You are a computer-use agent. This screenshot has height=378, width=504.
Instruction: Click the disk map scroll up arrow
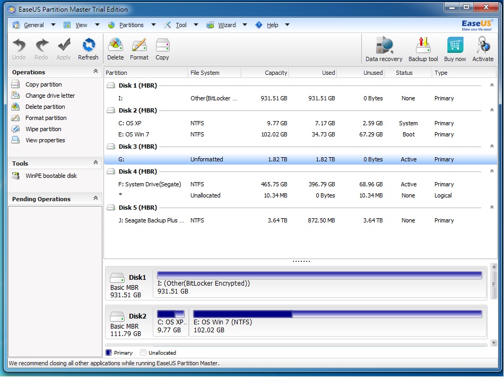click(494, 267)
